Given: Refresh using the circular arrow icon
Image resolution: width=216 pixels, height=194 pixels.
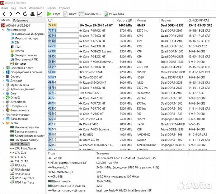Looking at the screenshot, I should pyautogui.click(x=25, y=14).
